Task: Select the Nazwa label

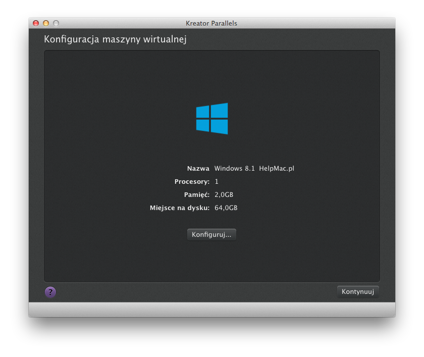Action: tap(198, 169)
